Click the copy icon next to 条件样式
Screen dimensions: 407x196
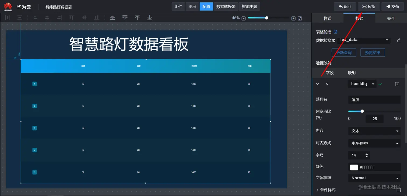399,190
